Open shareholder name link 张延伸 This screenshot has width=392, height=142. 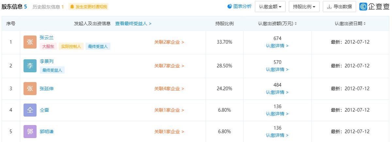46,89
